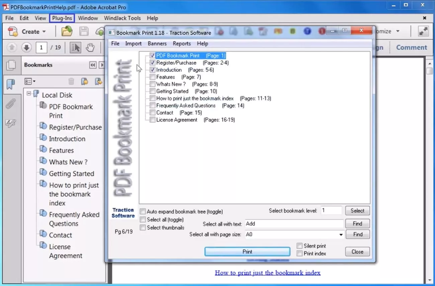This screenshot has height=286, width=435.
Task: Click the Print button
Action: point(247,252)
